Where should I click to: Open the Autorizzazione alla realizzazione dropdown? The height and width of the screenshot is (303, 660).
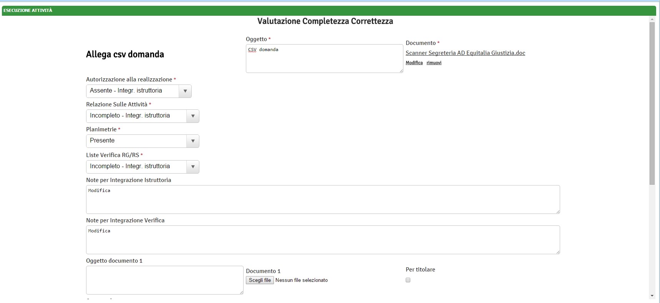(x=139, y=91)
